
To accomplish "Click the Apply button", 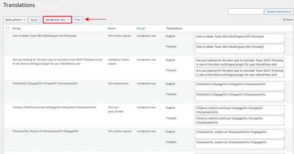I will pos(34,20).
